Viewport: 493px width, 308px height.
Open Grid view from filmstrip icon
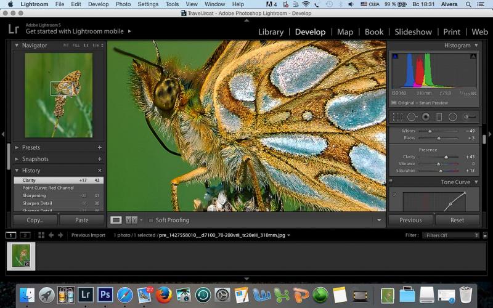41,235
